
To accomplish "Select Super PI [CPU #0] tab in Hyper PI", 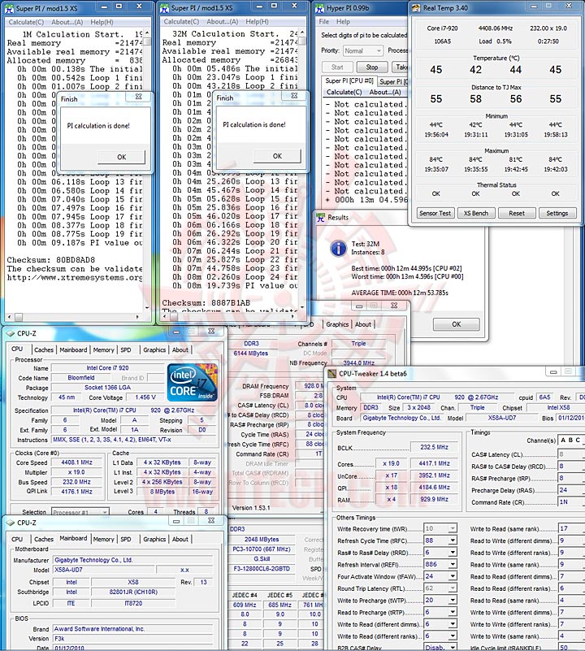I will coord(349,80).
